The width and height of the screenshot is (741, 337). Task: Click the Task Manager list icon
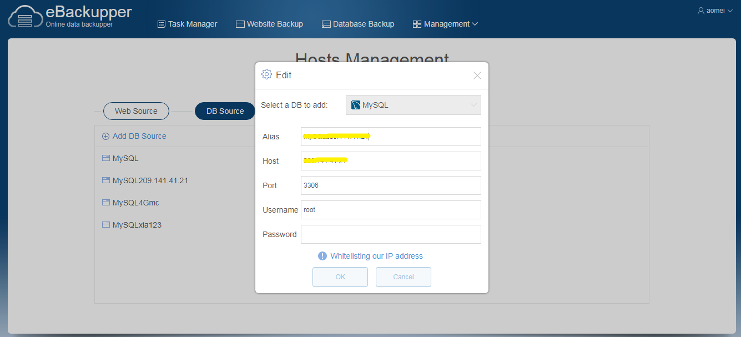162,24
